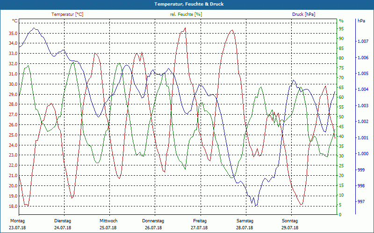Click temperature axis value '24,0'
Viewport: 374px width, 233px height.
(13, 145)
